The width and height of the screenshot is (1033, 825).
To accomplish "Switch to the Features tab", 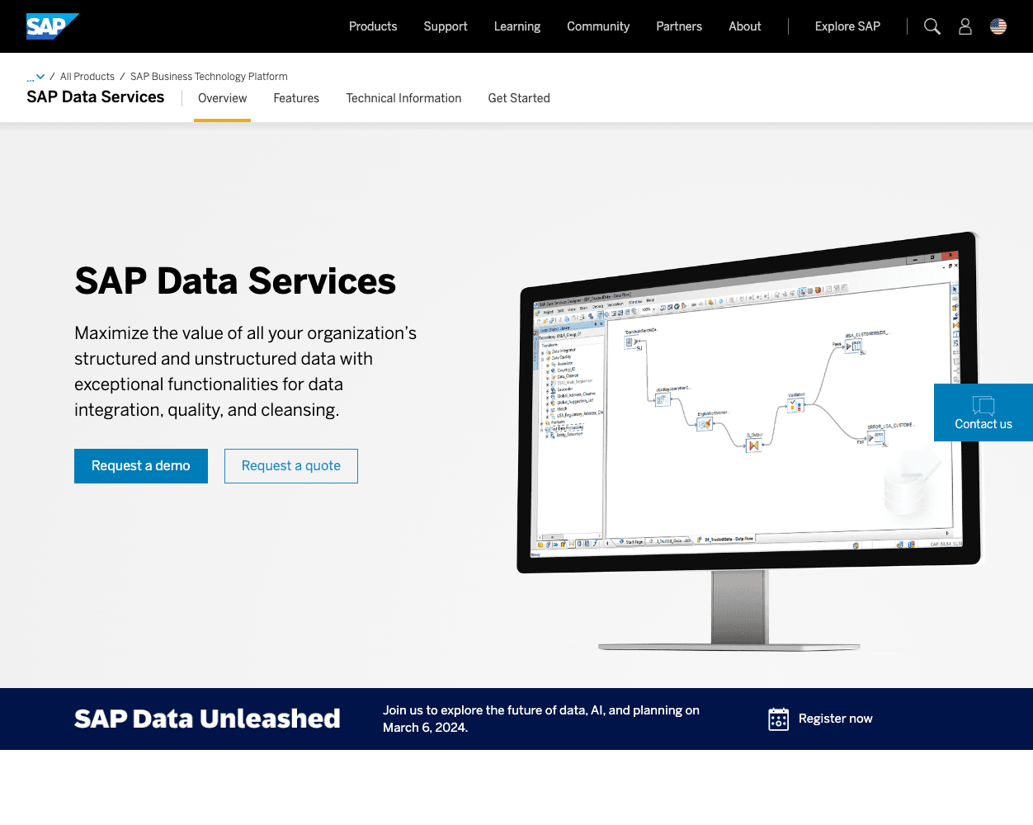I will [x=296, y=98].
